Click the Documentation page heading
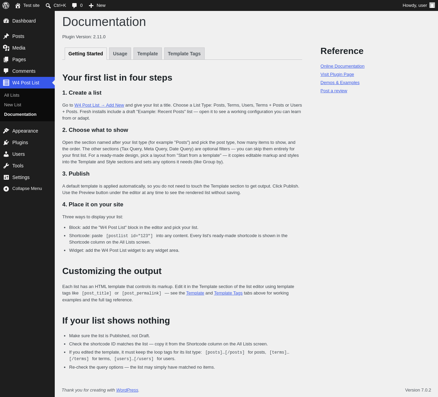The width and height of the screenshot is (438, 397). point(104,22)
